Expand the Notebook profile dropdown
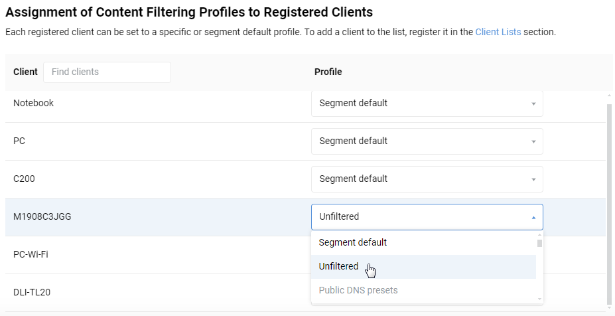615x316 pixels. click(x=427, y=104)
